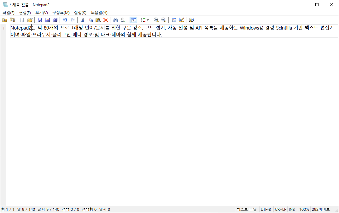Undo the last edit with the undo arrow
The image size is (339, 213).
pos(65,20)
